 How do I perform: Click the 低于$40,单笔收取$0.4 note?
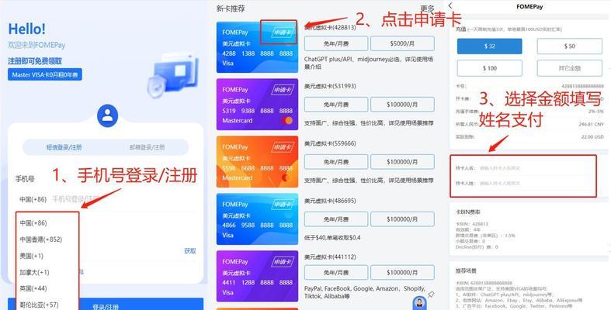pos(332,237)
